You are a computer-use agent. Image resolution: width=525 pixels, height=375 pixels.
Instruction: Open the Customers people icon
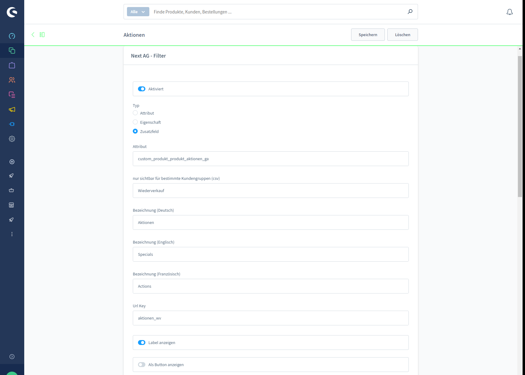pyautogui.click(x=12, y=80)
